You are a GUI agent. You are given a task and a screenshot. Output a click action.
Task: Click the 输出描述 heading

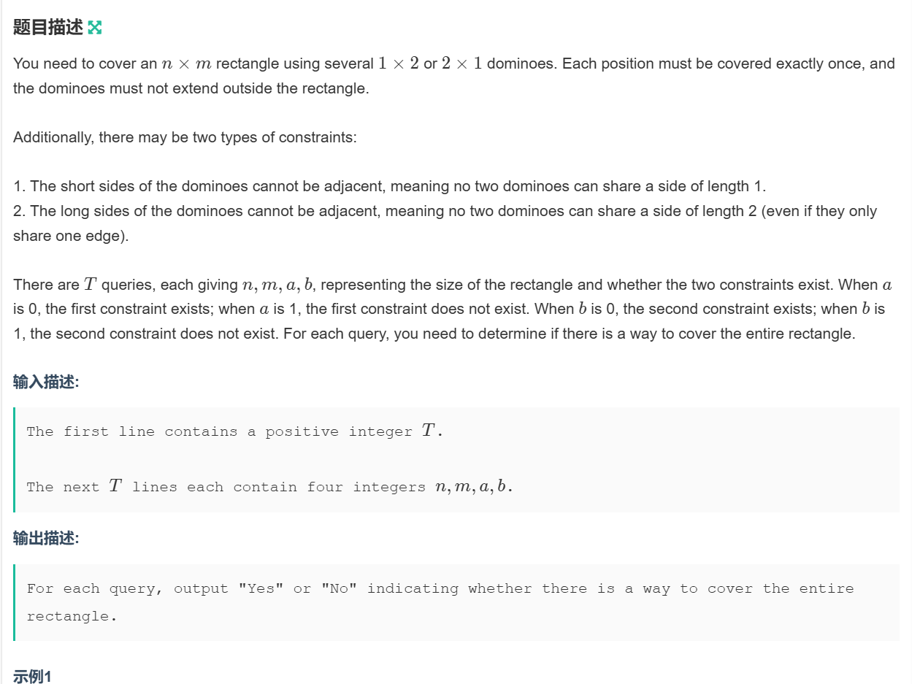45,538
